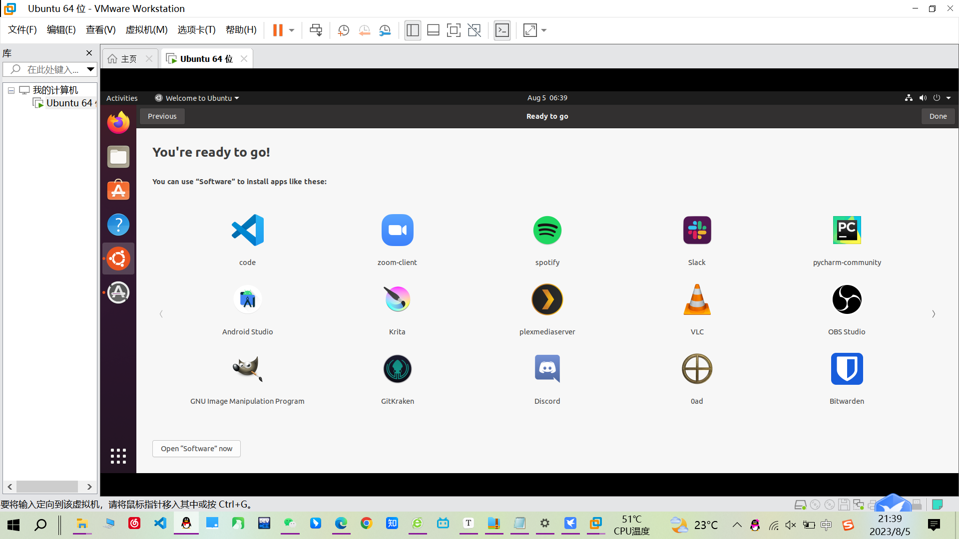Take a snapshot with VMware toolbar icon
Viewport: 959px width, 539px height.
pos(343,30)
